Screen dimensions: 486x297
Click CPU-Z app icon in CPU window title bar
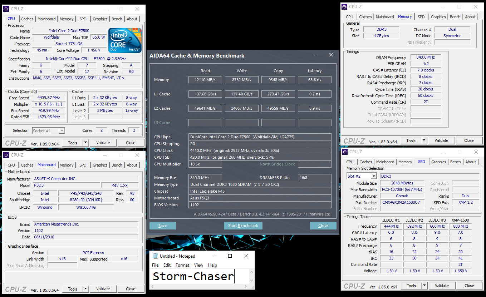[6, 9]
